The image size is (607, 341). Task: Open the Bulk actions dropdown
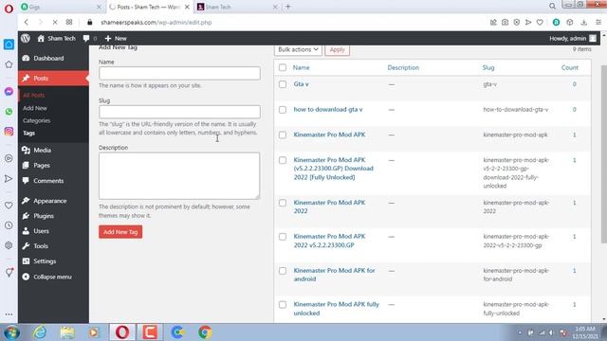[x=298, y=50]
